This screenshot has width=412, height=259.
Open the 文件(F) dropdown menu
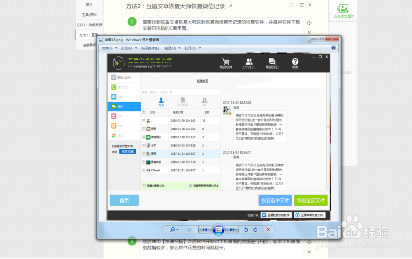(109, 48)
